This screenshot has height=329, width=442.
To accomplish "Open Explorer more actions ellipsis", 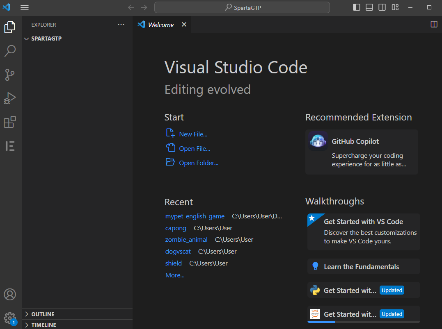I will pyautogui.click(x=121, y=25).
